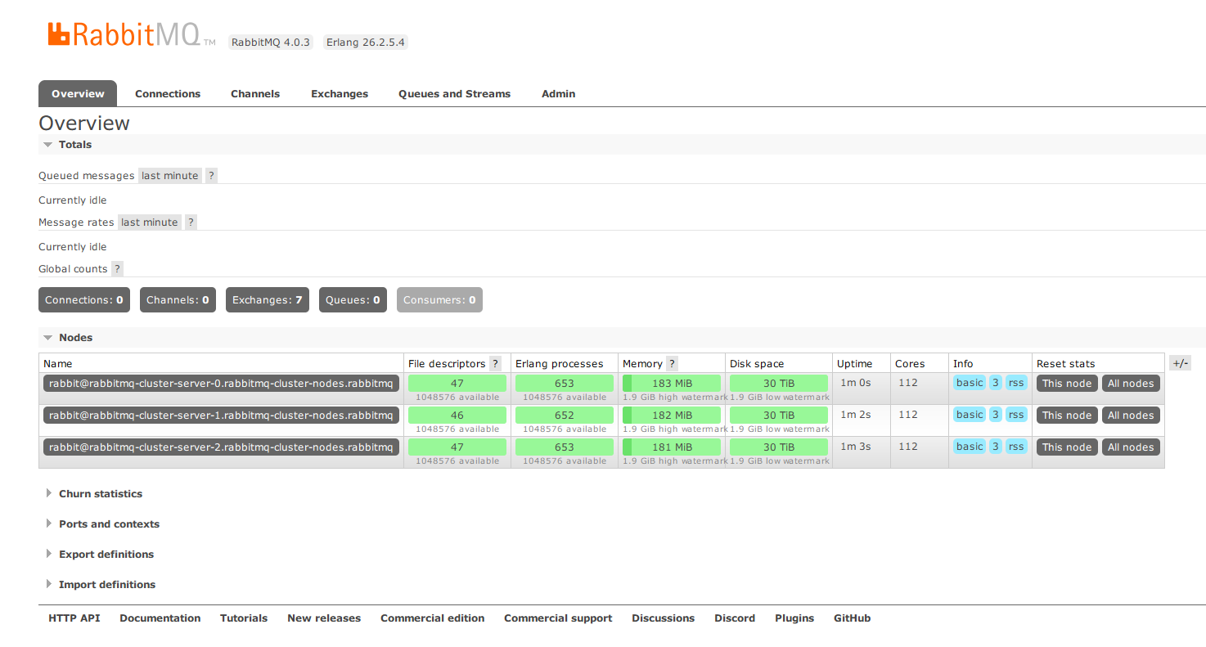Image resolution: width=1206 pixels, height=647 pixels.
Task: Open help for File descriptors column
Action: tap(495, 364)
